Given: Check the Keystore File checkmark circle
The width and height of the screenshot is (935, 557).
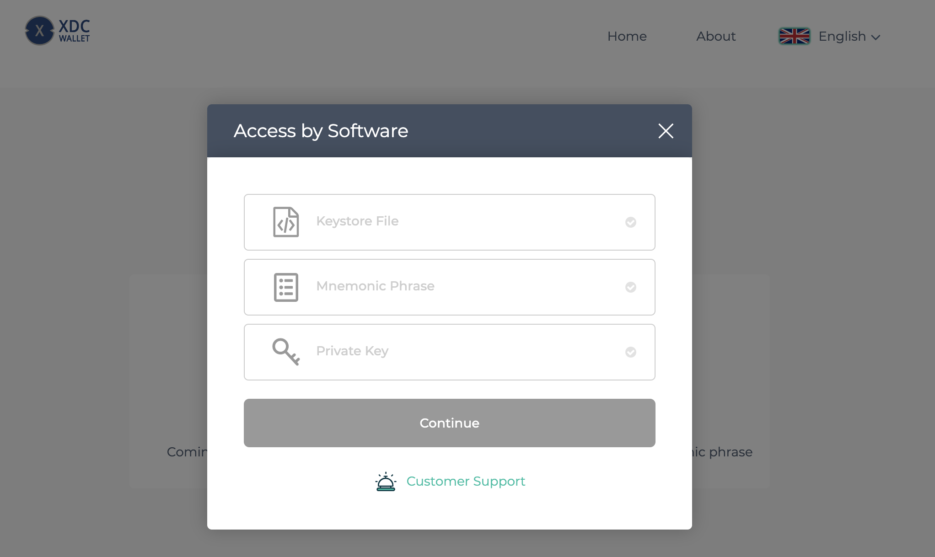Looking at the screenshot, I should tap(630, 222).
